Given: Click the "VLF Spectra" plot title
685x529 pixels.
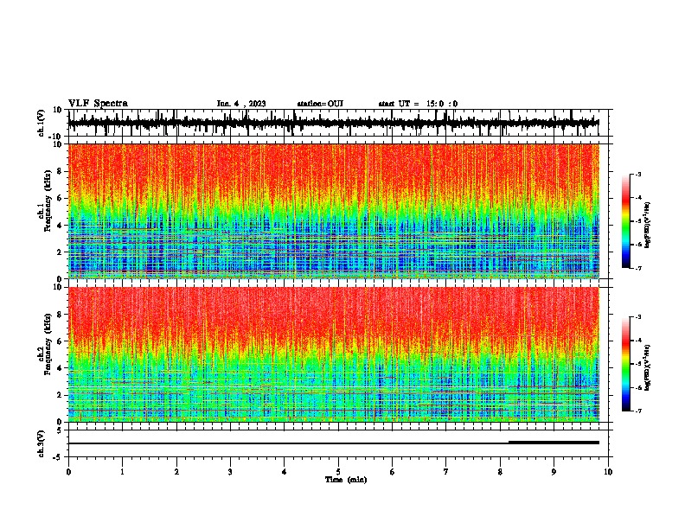Looking at the screenshot, I should (x=98, y=104).
